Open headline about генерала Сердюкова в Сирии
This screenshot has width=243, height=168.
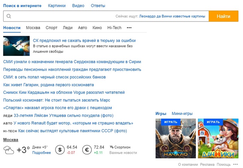72,62
